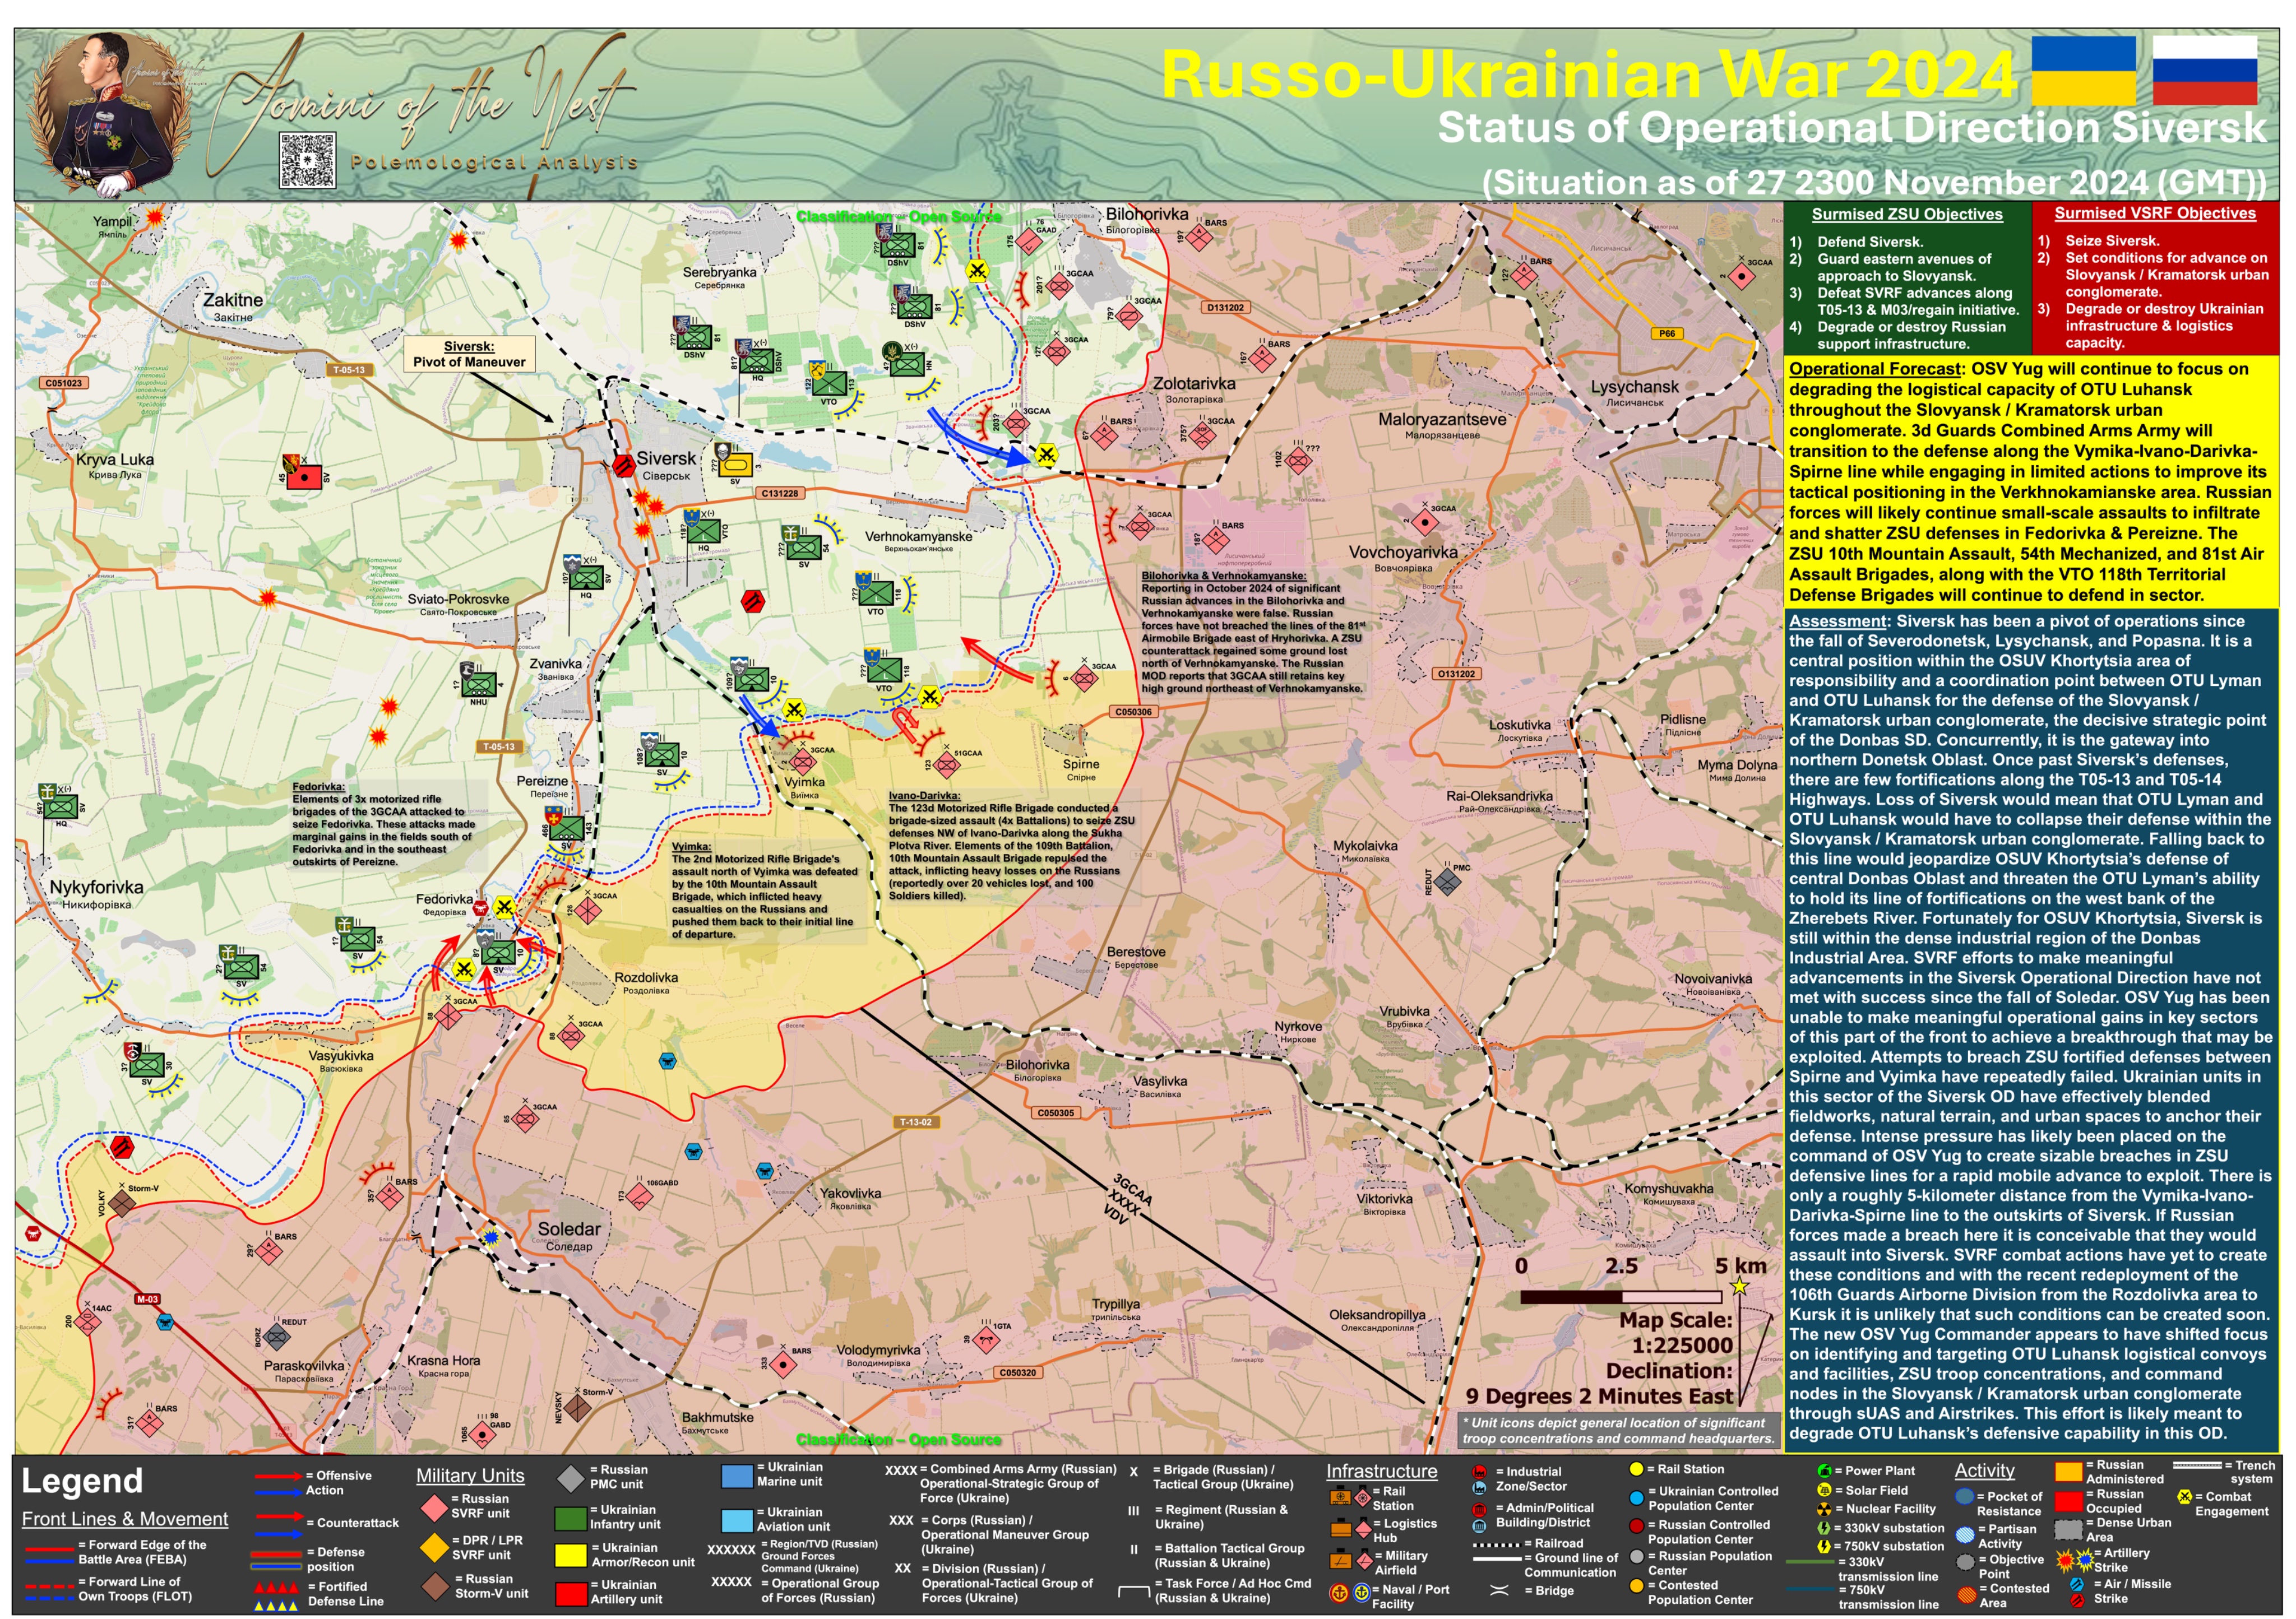This screenshot has width=2296, height=1619.
Task: Click the Power Plant icon in the legend
Action: [x=1824, y=1471]
